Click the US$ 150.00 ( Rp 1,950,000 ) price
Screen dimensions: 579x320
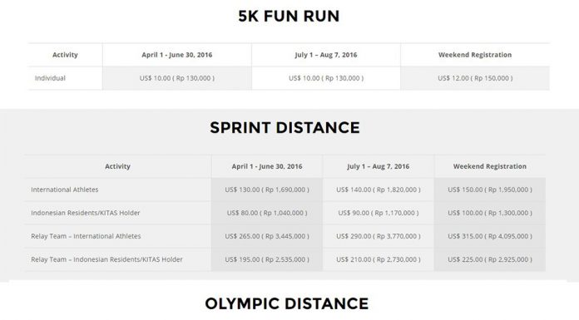click(490, 190)
